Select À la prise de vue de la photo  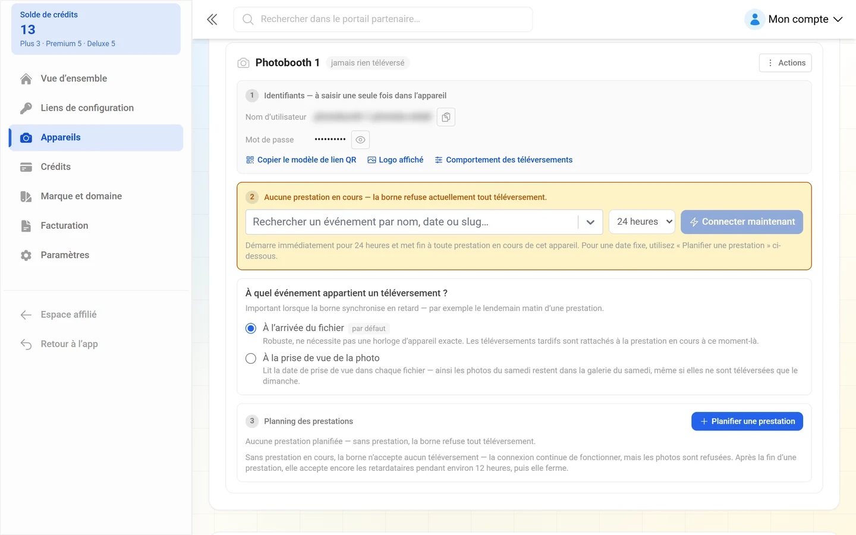251,358
